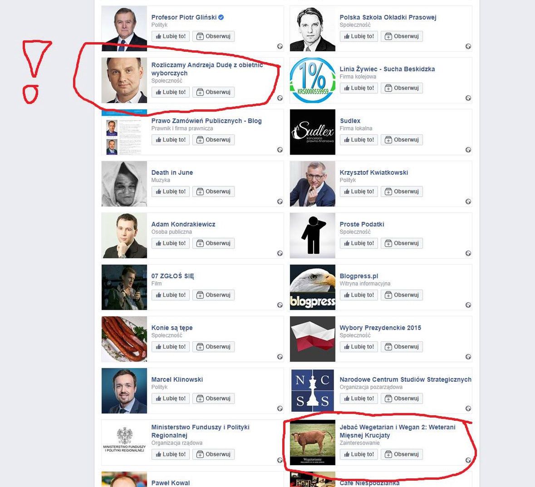535x487 pixels.
Task: Open Polska Szkoła Okładki Prasowej page link
Action: [x=388, y=17]
